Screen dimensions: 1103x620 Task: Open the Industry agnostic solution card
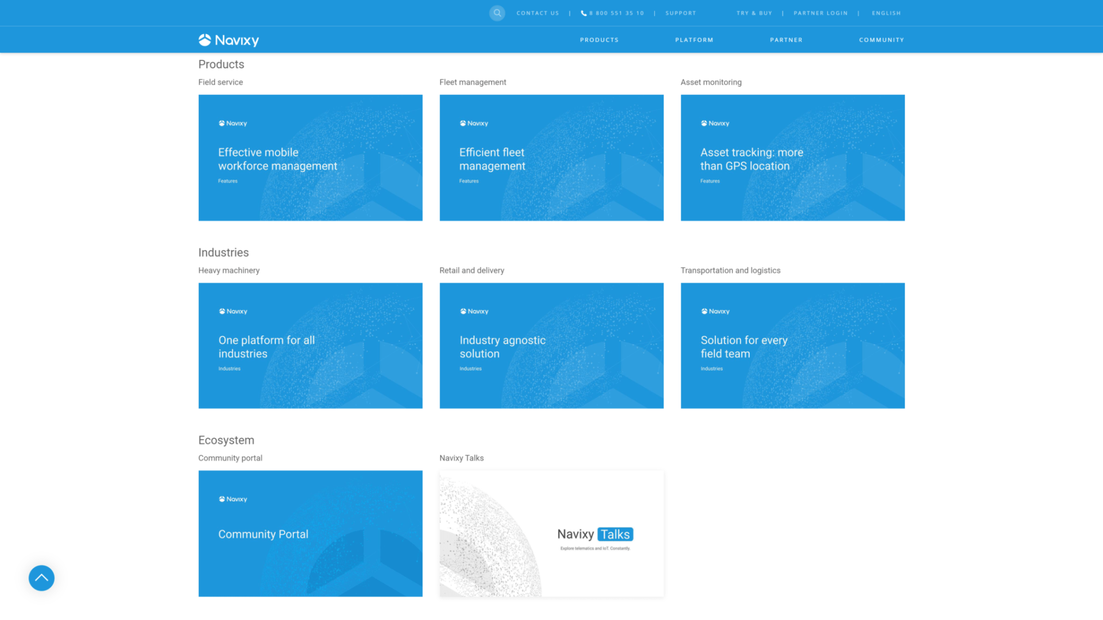[x=551, y=346]
